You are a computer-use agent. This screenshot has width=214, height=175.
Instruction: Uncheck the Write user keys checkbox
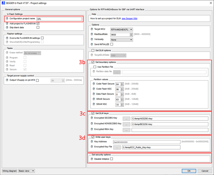93,137
